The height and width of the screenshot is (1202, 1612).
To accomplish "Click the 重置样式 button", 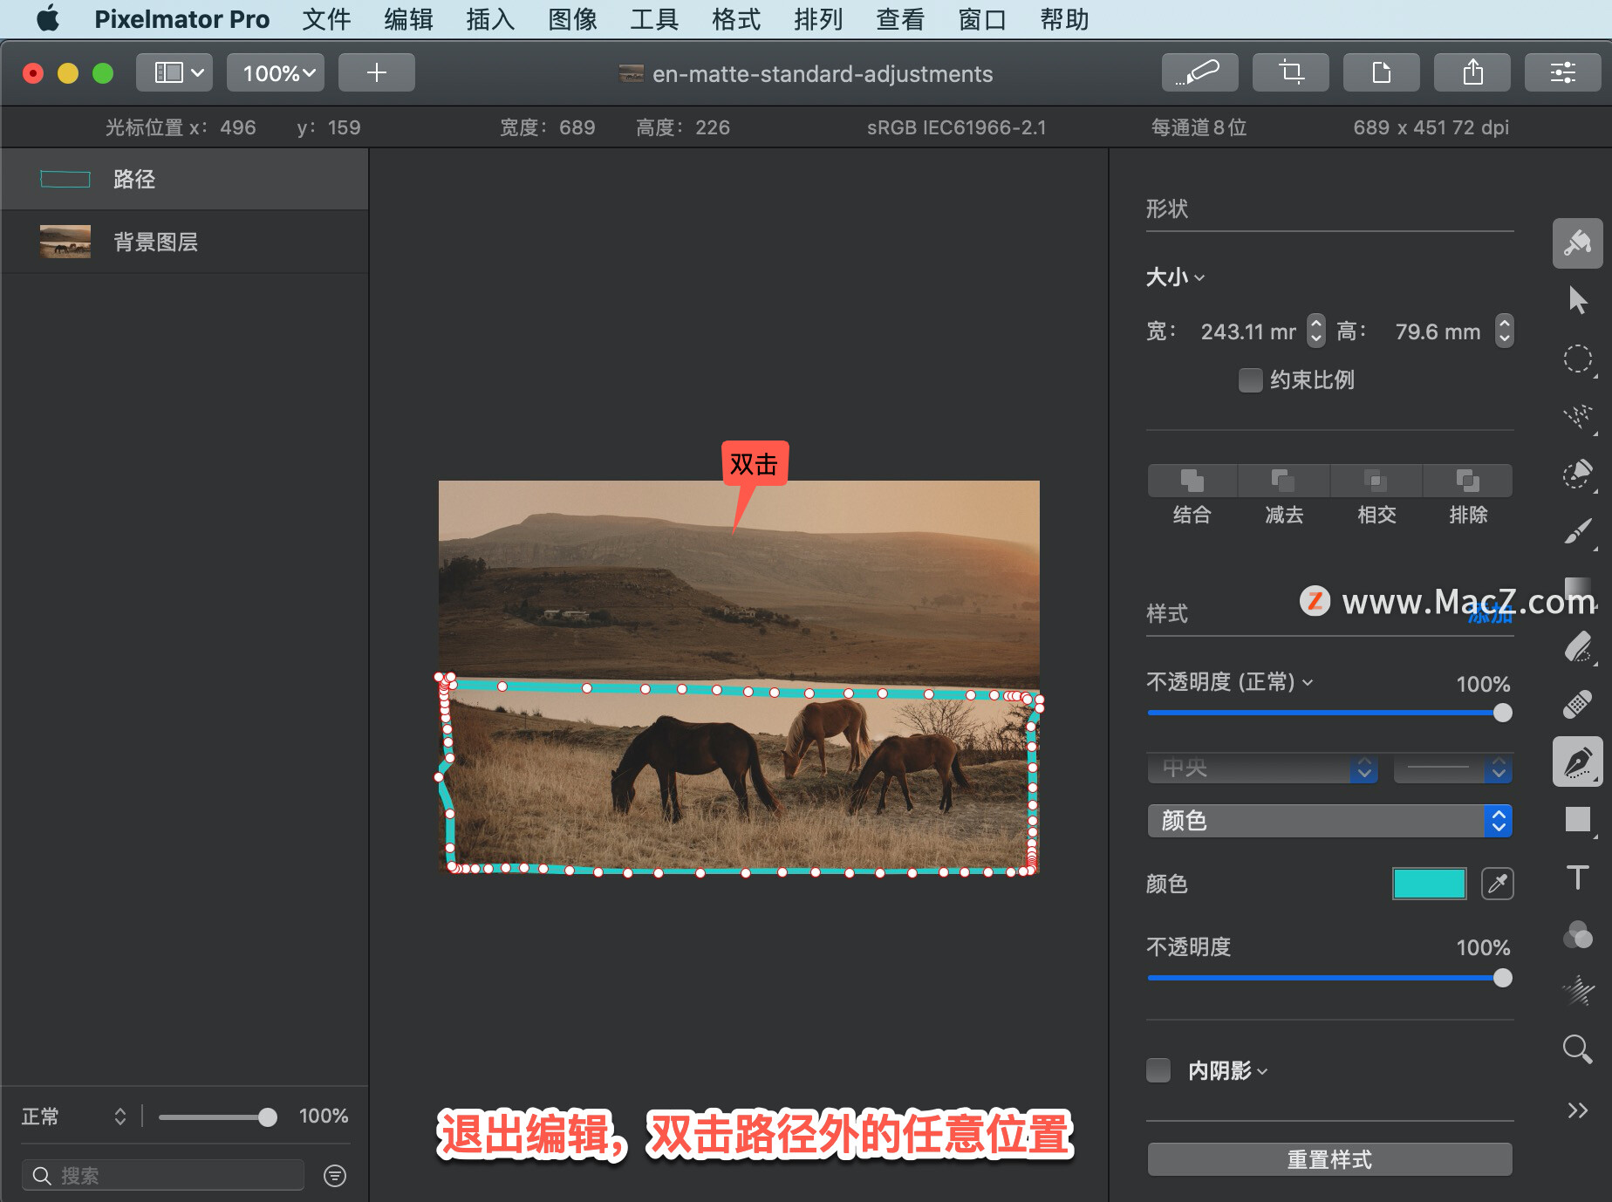I will pyautogui.click(x=1329, y=1159).
